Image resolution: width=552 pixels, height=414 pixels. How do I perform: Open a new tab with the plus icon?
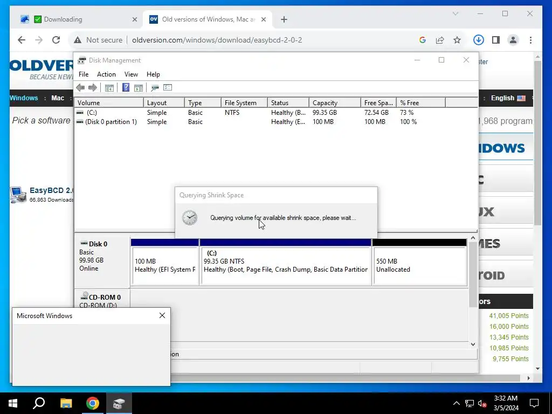284,20
